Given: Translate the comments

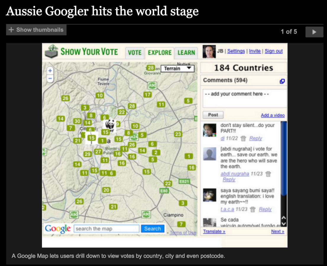Looking at the screenshot, I should (214, 231).
